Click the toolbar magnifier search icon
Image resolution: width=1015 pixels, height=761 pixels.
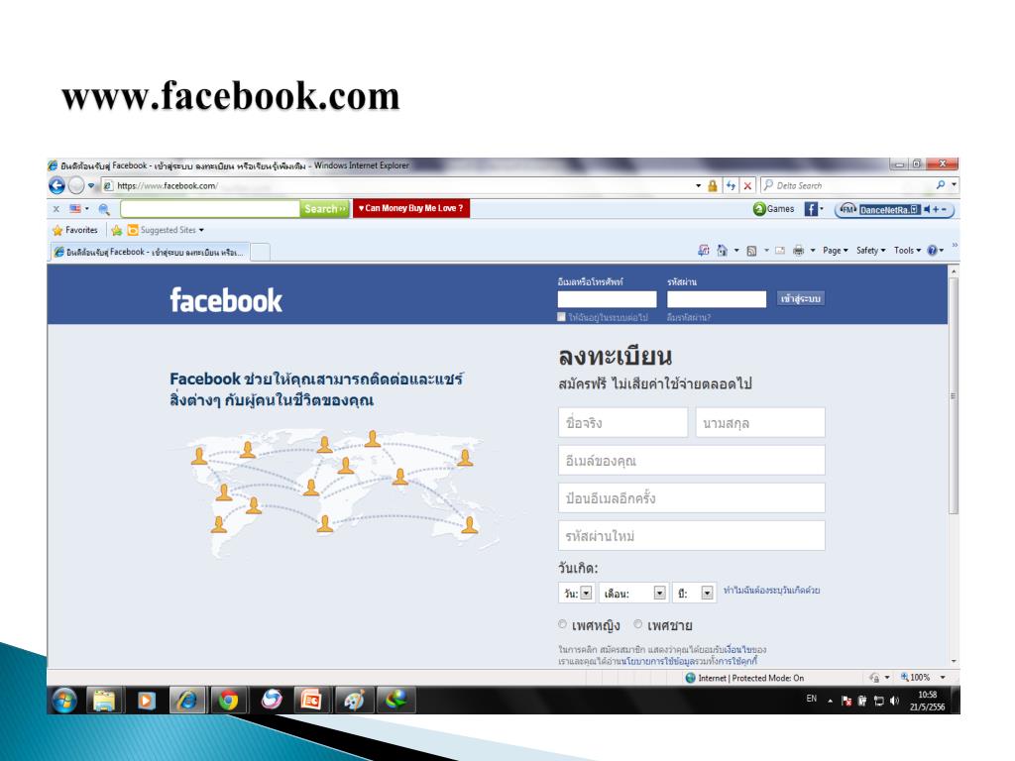pyautogui.click(x=104, y=209)
